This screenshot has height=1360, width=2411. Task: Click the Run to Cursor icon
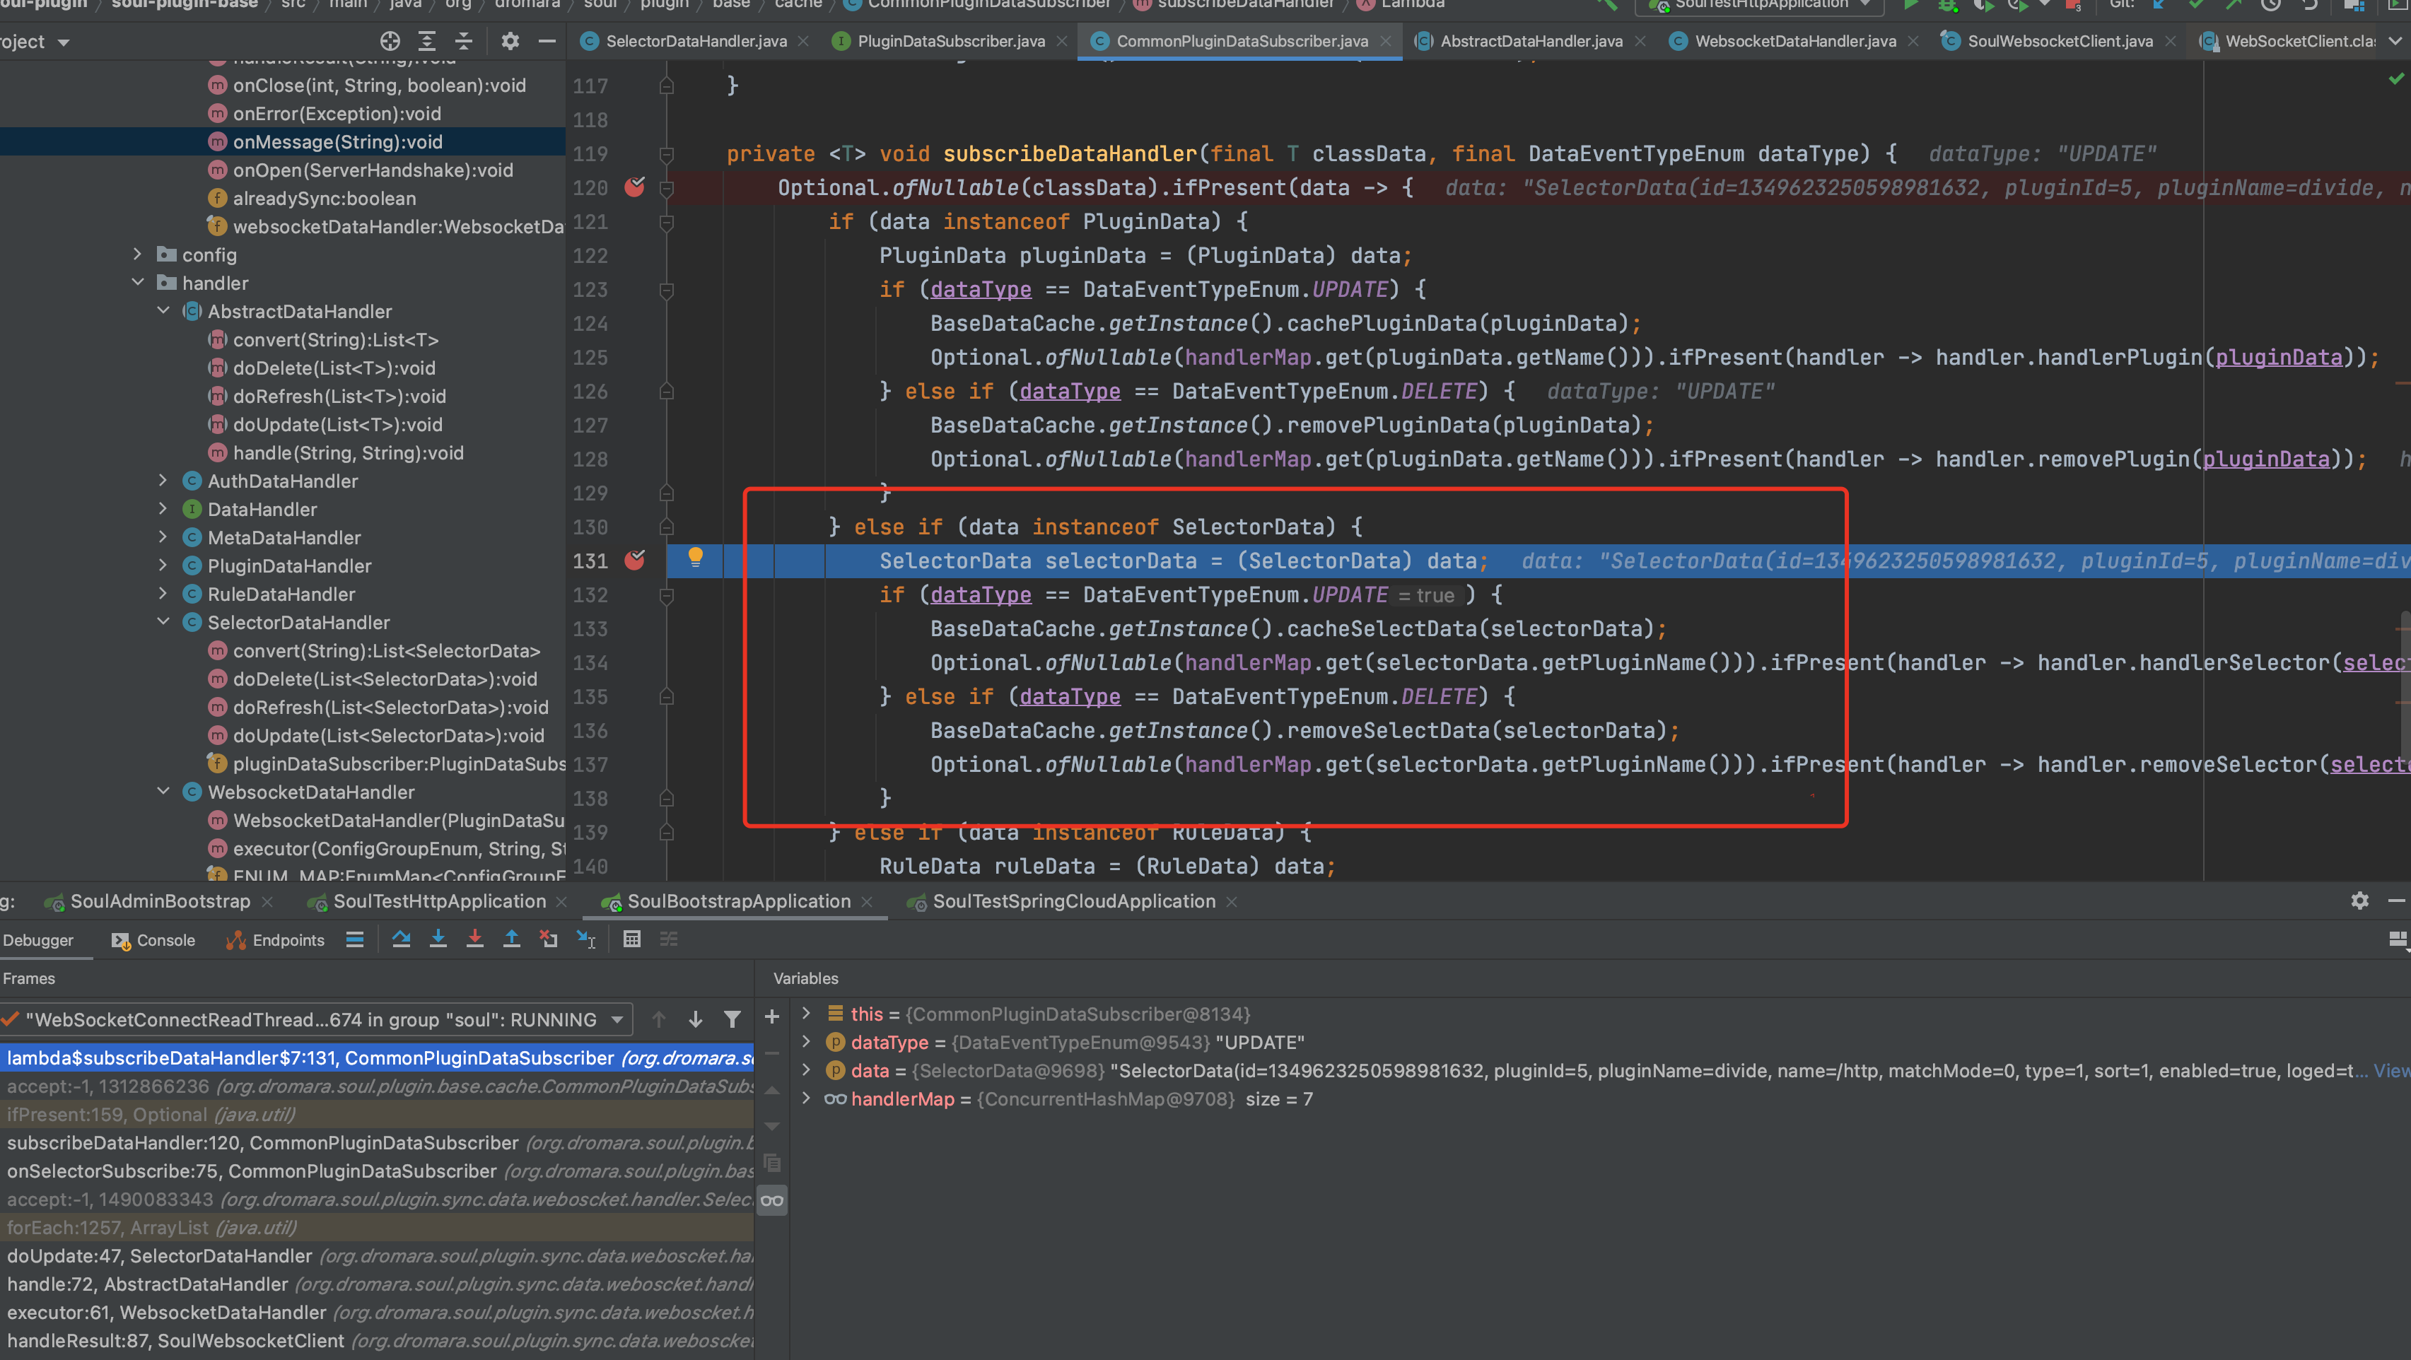coord(586,939)
